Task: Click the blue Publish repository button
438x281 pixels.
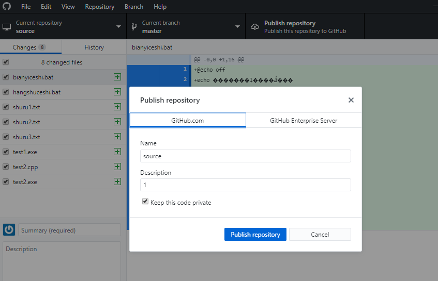Action: [x=255, y=235]
